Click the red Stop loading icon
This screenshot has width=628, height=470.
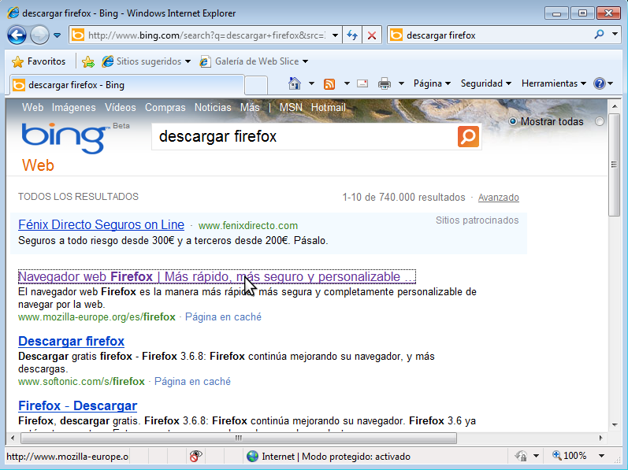[x=372, y=35]
